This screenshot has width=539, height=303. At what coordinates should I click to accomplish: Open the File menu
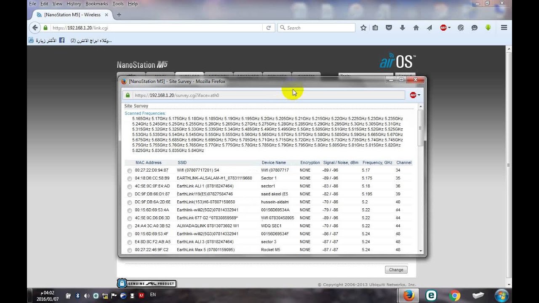(x=32, y=4)
